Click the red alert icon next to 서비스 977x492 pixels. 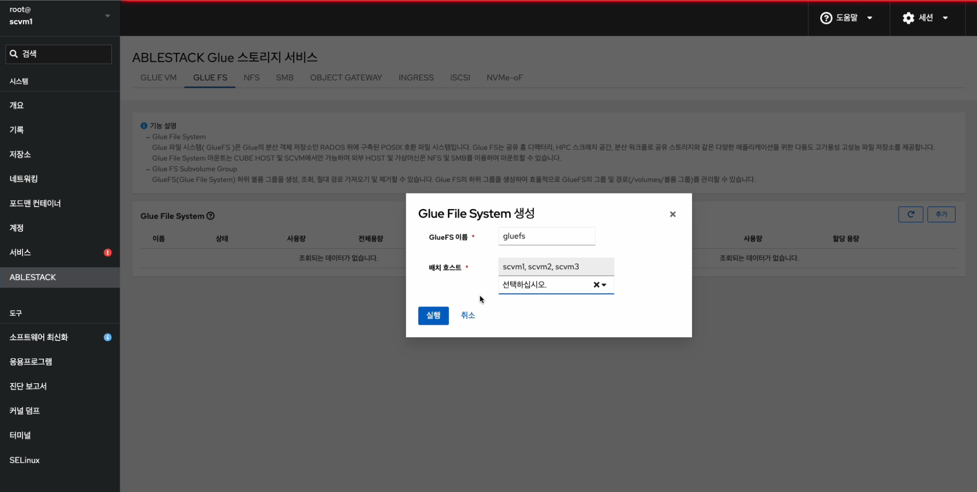click(108, 253)
